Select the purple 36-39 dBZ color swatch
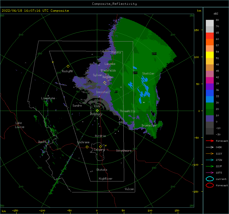The image size is (229, 214). pos(210,87)
